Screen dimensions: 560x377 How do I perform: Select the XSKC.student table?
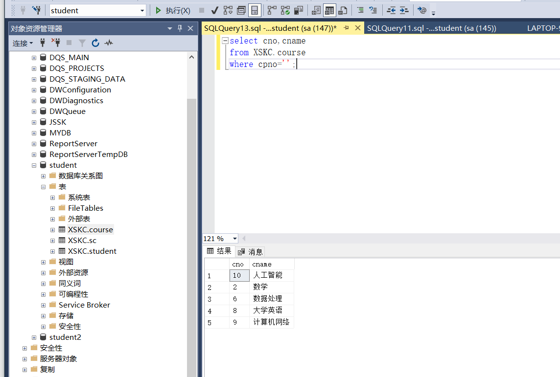pos(92,251)
